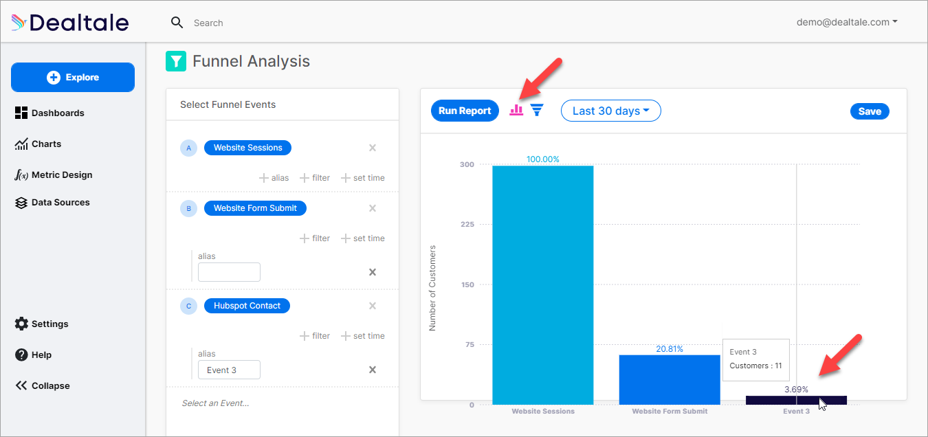
Task: Open Metric Design in the sidebar
Action: pos(53,175)
